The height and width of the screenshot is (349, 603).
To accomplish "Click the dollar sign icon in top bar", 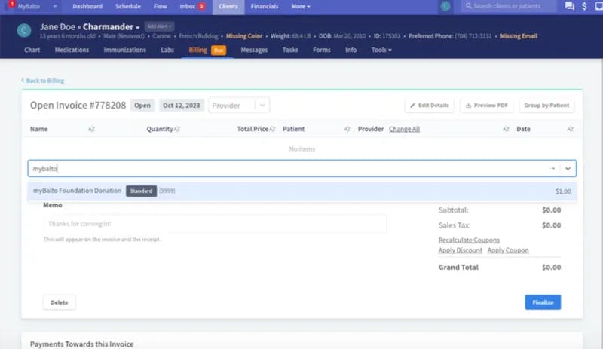I will click(584, 6).
